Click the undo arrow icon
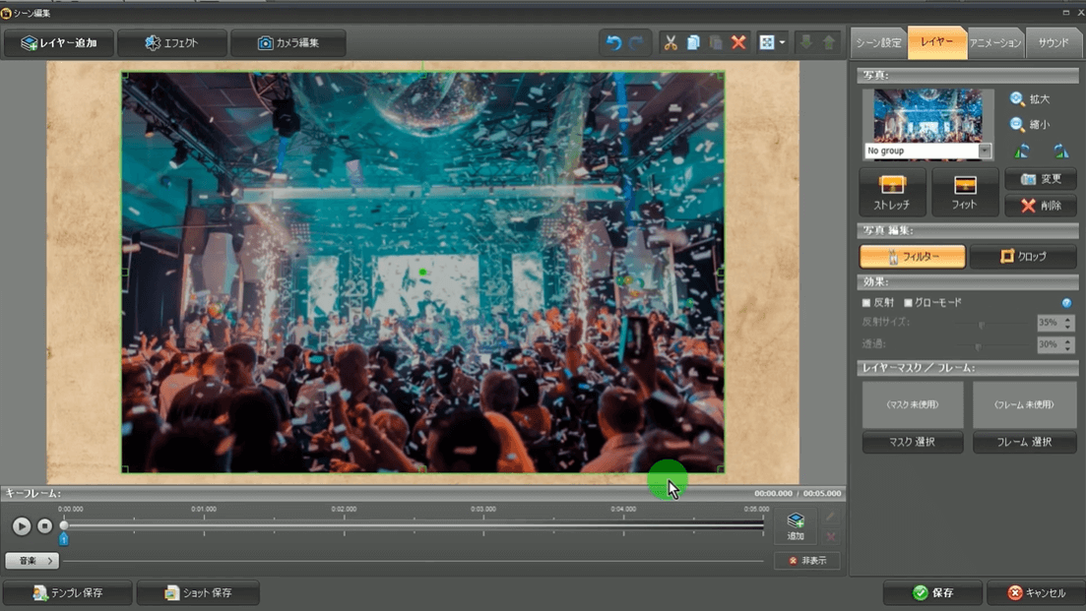The height and width of the screenshot is (611, 1086). point(613,43)
